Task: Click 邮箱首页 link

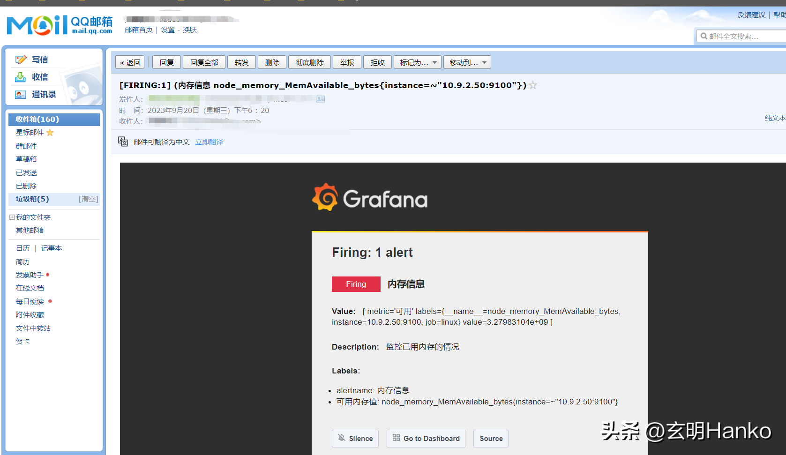Action: 139,30
